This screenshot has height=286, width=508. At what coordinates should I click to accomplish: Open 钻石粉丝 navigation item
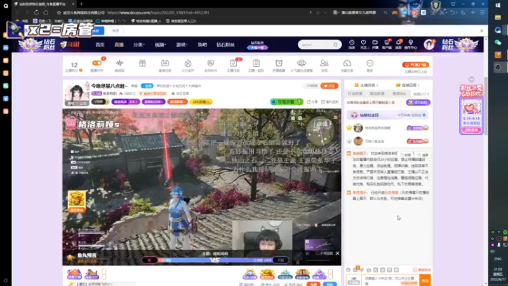click(225, 44)
